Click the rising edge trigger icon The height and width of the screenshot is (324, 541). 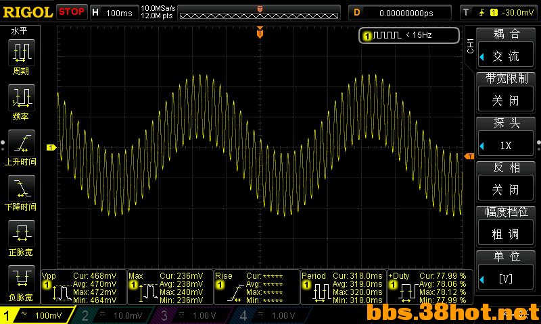pyautogui.click(x=481, y=13)
